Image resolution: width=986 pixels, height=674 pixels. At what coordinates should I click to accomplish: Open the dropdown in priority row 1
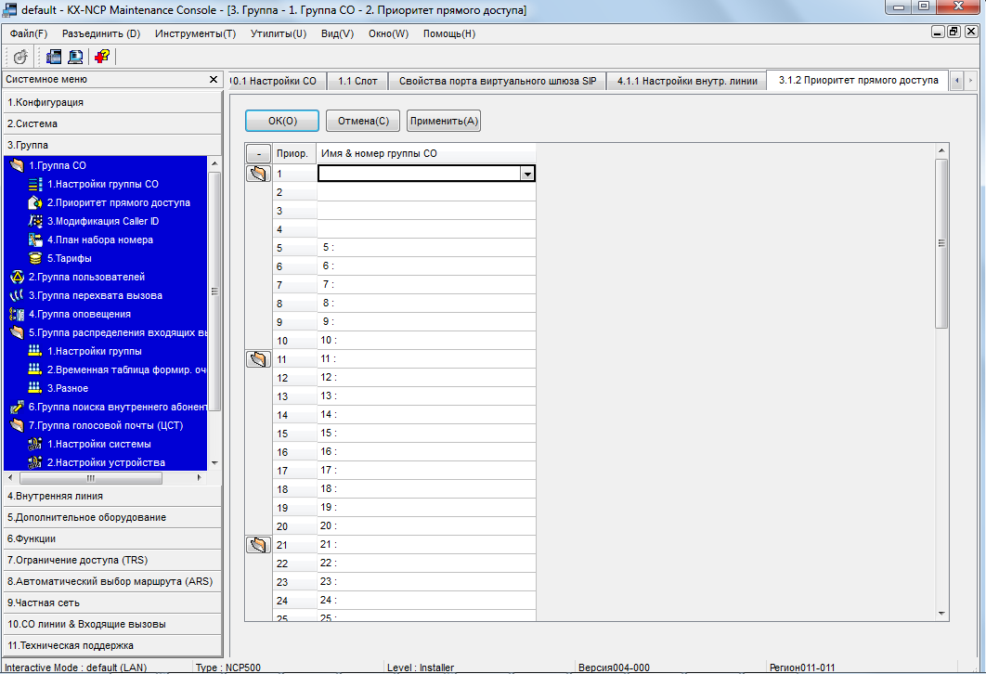tap(526, 174)
